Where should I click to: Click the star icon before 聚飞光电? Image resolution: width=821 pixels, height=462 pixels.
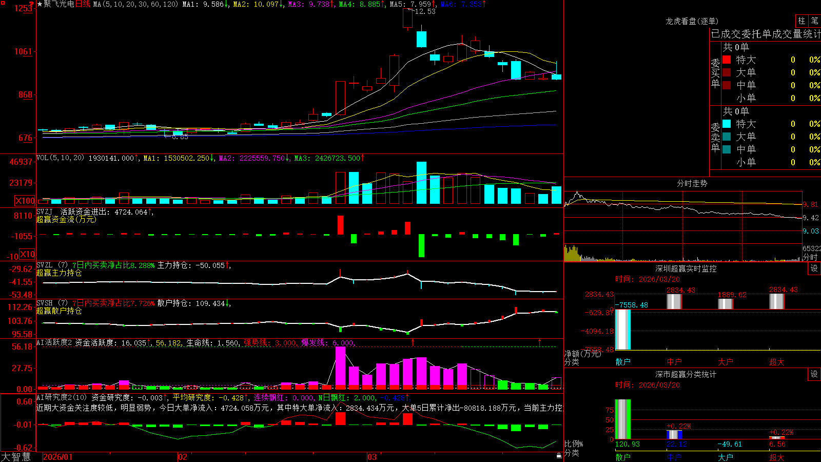click(x=40, y=4)
